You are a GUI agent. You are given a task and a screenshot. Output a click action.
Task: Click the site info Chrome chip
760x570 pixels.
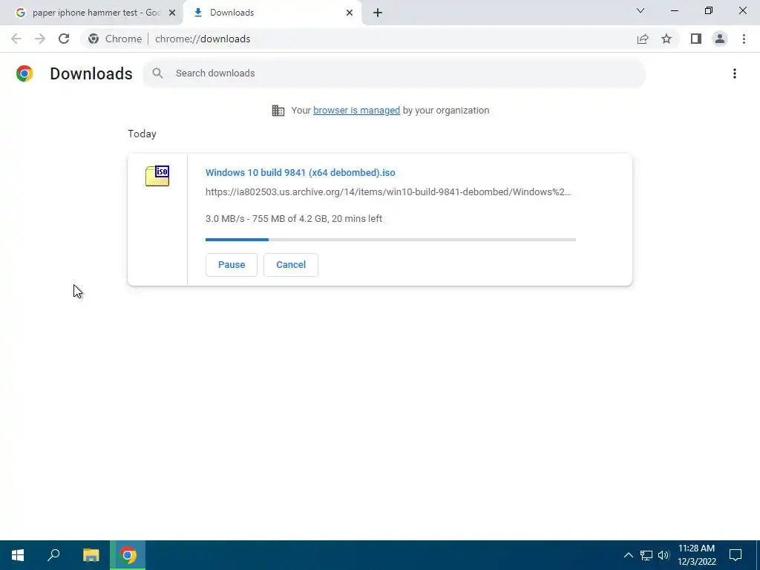(x=115, y=39)
